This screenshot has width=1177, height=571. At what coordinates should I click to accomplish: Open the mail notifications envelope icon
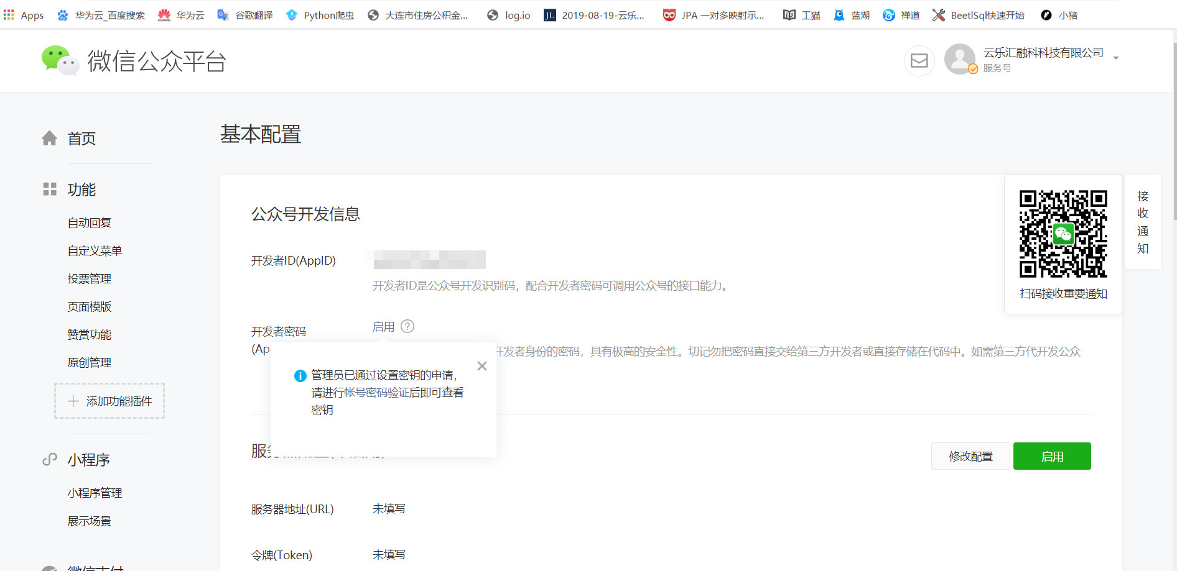click(919, 60)
